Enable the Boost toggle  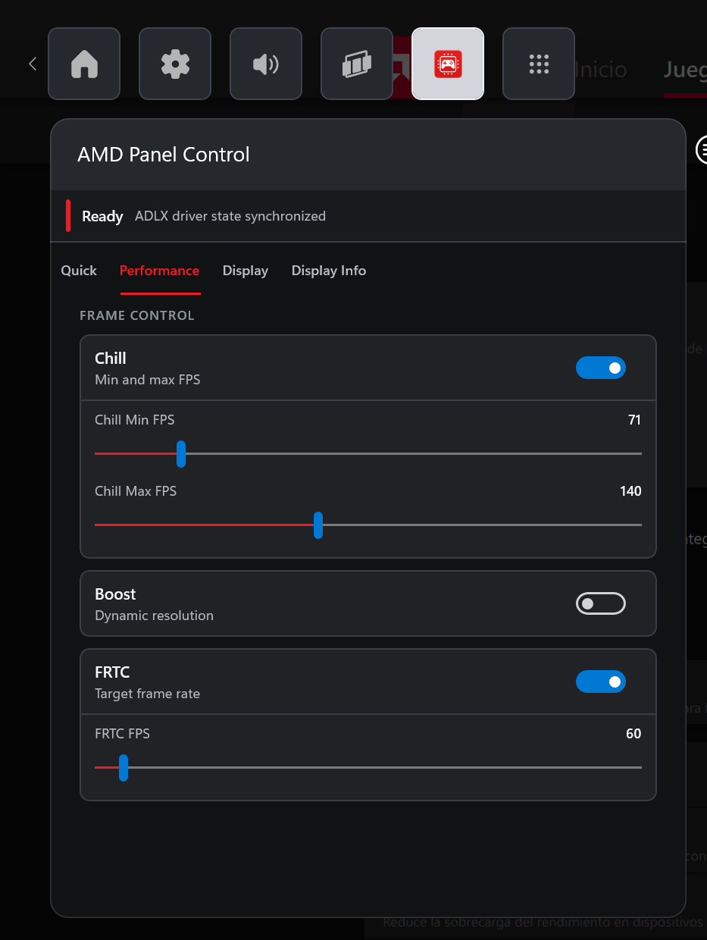601,603
